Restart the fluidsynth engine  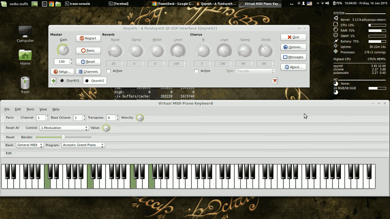tap(88, 38)
